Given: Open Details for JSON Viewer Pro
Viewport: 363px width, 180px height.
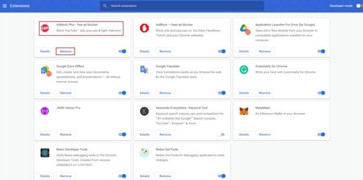Looking at the screenshot, I should click(45, 135).
